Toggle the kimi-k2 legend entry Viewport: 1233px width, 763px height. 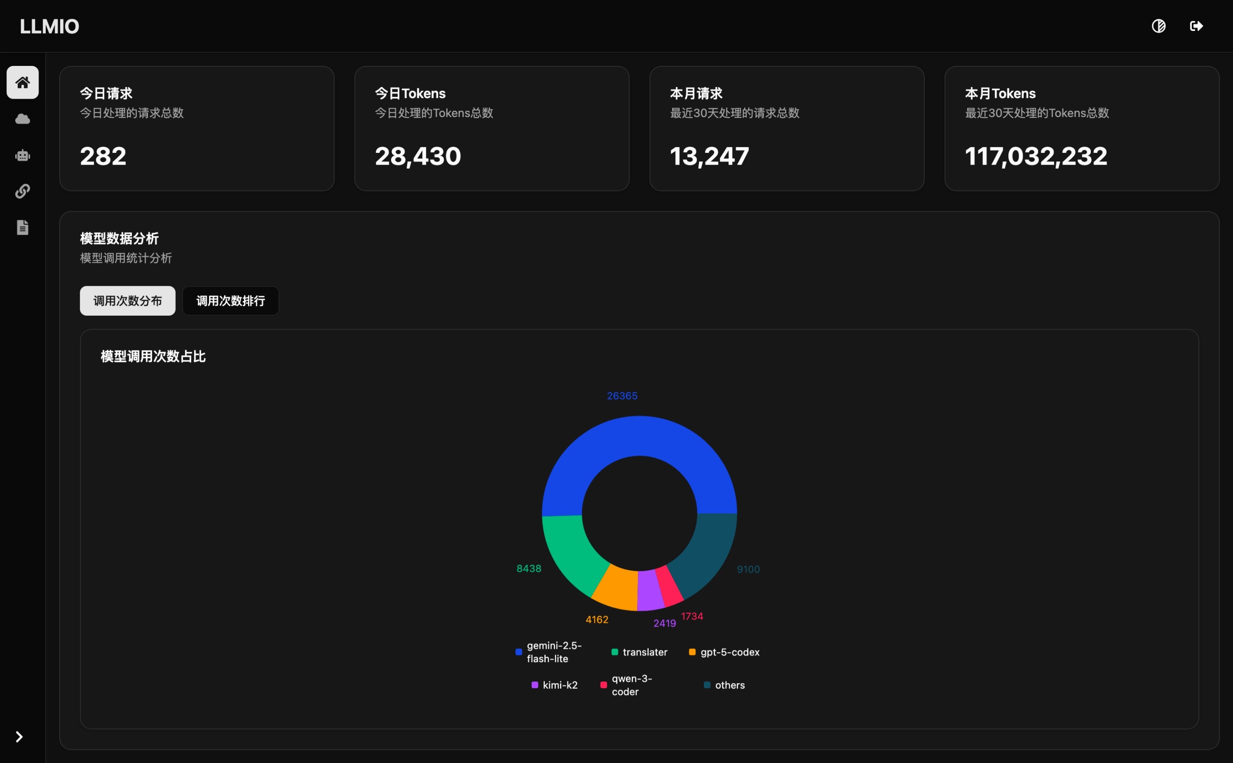click(x=555, y=685)
